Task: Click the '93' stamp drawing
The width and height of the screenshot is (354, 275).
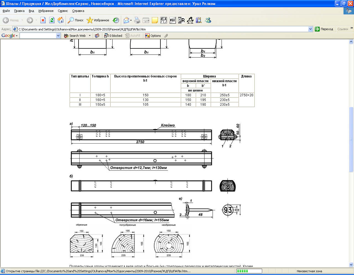Action: pos(228,210)
